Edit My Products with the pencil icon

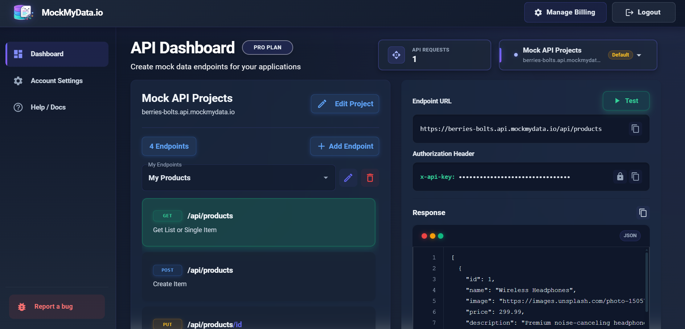pyautogui.click(x=348, y=178)
